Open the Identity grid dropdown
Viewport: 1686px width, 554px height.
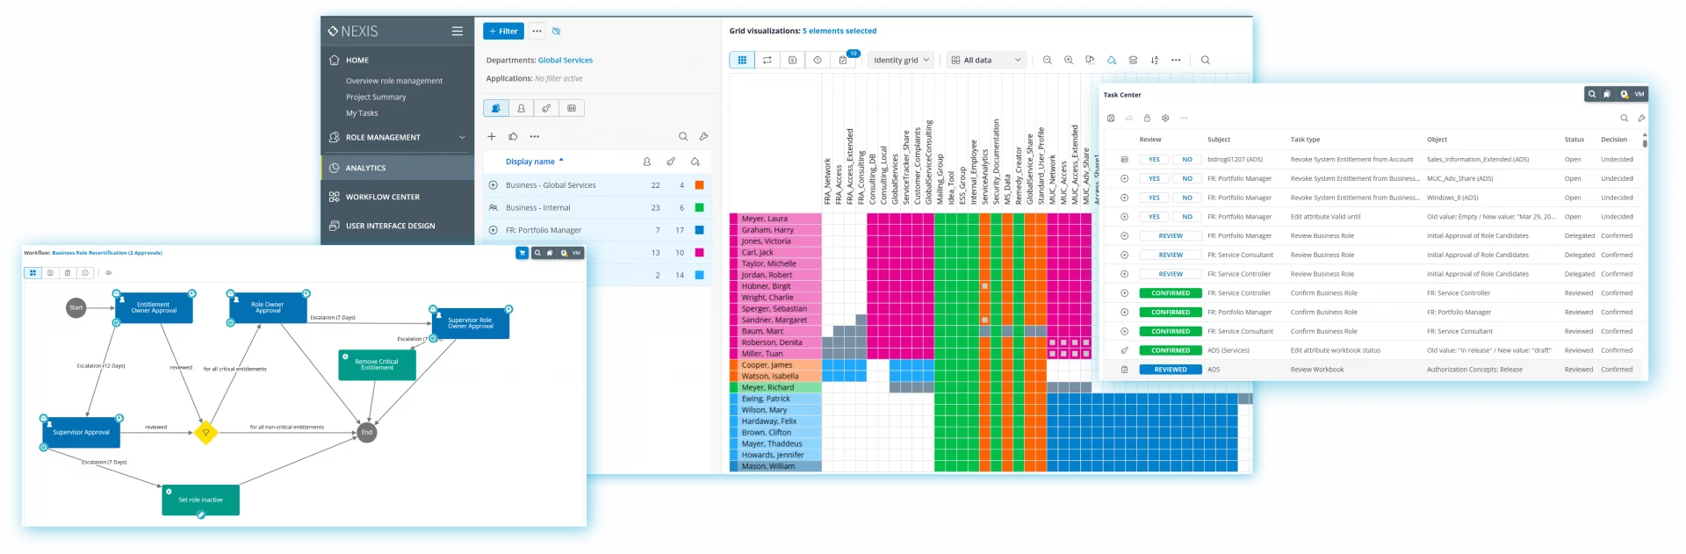[x=901, y=61]
